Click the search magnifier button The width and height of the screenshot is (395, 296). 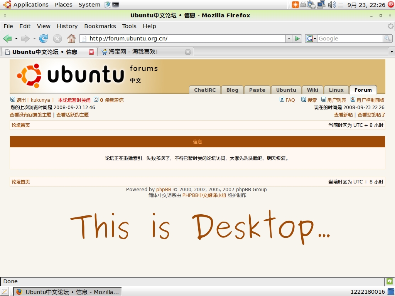click(387, 39)
